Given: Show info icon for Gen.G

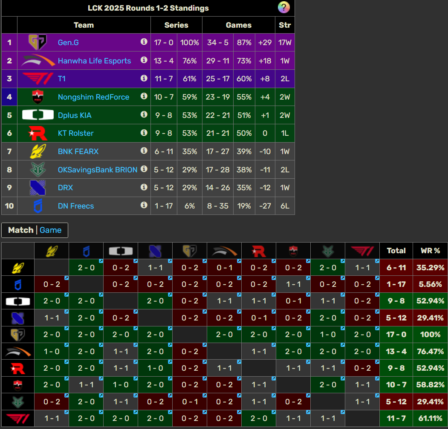Looking at the screenshot, I should (x=144, y=42).
